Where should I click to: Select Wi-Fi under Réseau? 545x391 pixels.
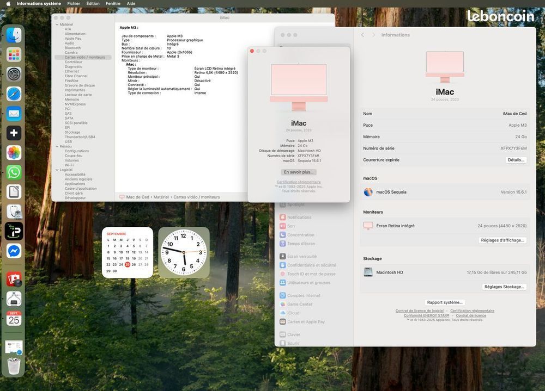(69, 165)
